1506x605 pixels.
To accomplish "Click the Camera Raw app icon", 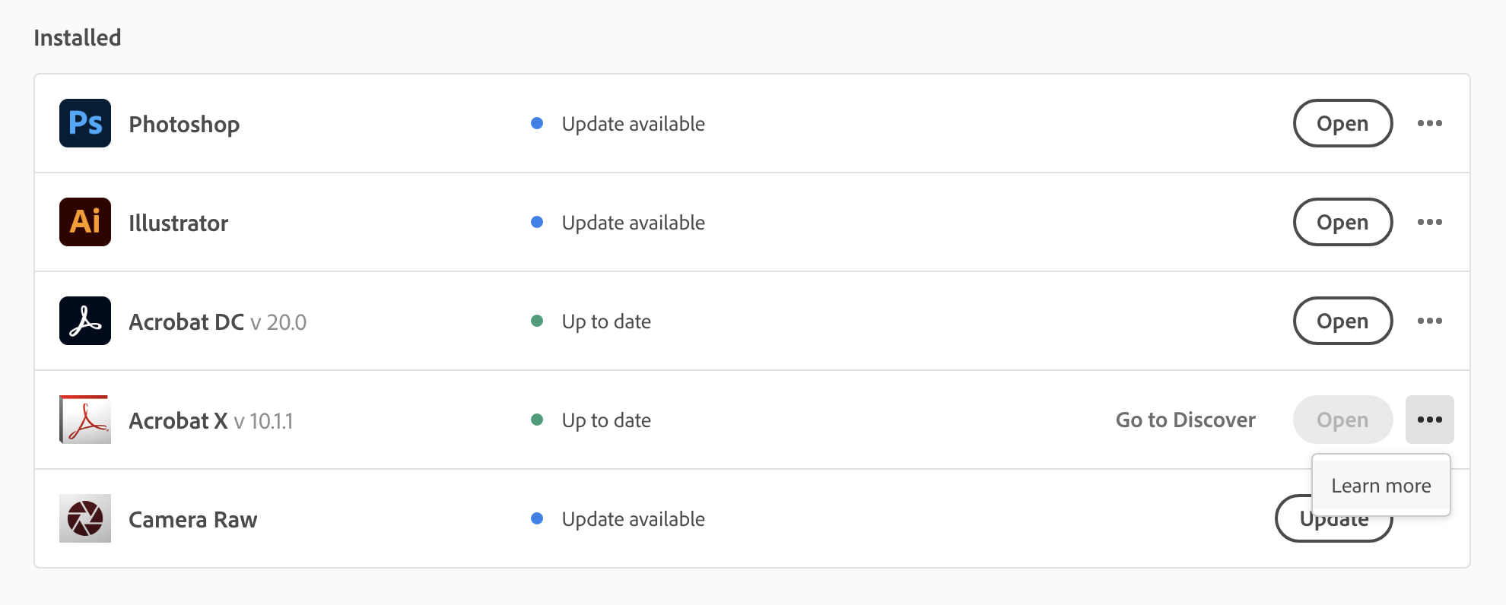I will (x=85, y=518).
